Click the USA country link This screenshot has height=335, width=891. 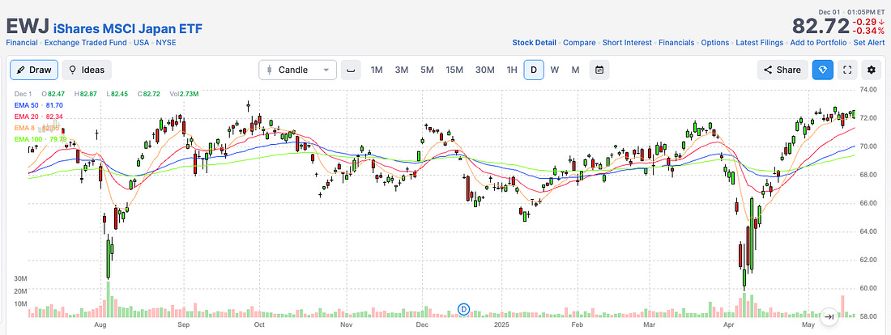[x=142, y=43]
